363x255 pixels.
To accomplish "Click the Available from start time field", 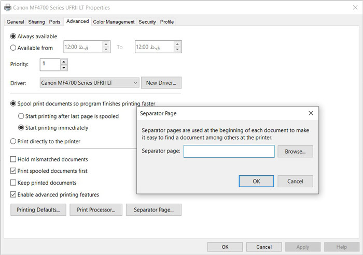I will (x=83, y=47).
